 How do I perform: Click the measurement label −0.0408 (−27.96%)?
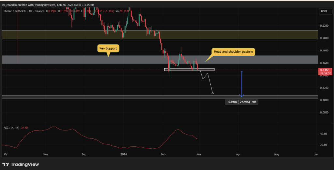pyautogui.click(x=242, y=102)
